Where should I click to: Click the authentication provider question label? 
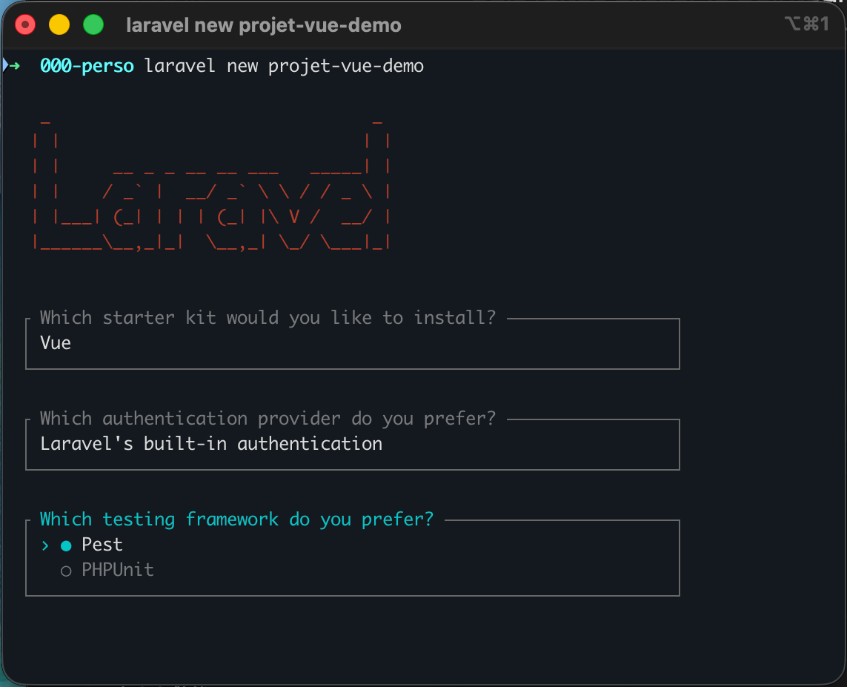click(x=268, y=419)
